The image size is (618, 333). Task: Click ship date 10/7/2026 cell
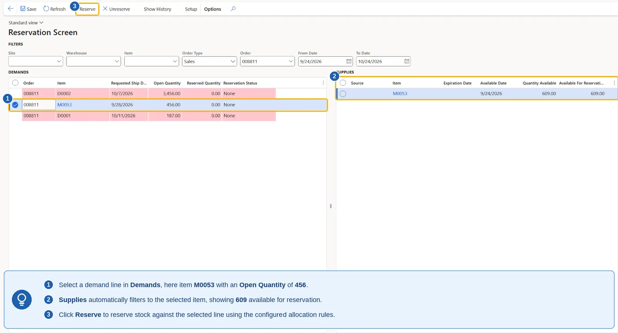(x=129, y=93)
